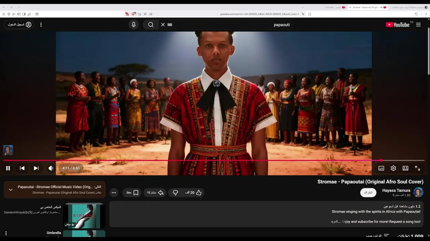Viewport: 430px width, 241px height.
Task: Open the player settings gear
Action: [x=393, y=168]
